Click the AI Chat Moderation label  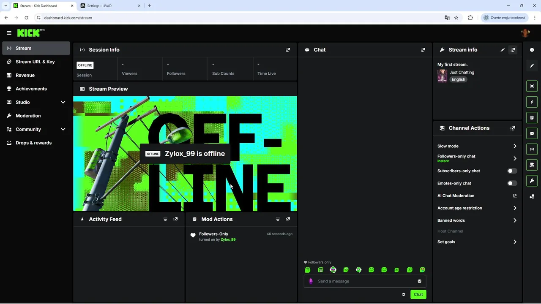(x=456, y=195)
